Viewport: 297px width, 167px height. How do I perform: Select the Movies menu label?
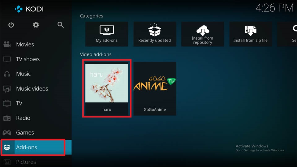[x=25, y=44]
